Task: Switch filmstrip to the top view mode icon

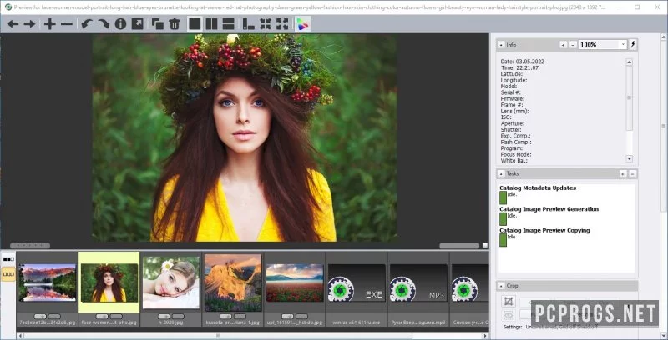Action: tap(8, 259)
